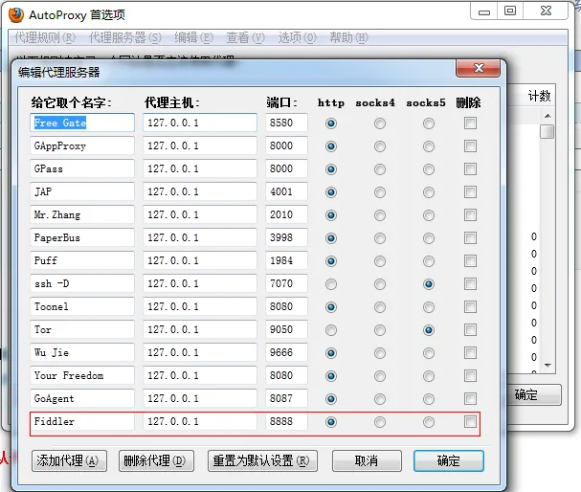The width and height of the screenshot is (581, 492).
Task: Select socks4 for Fiddler
Action: [x=380, y=422]
